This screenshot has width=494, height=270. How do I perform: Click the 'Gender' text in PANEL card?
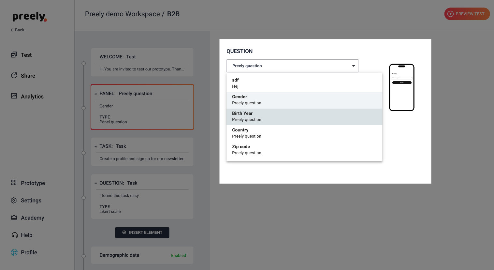click(106, 106)
